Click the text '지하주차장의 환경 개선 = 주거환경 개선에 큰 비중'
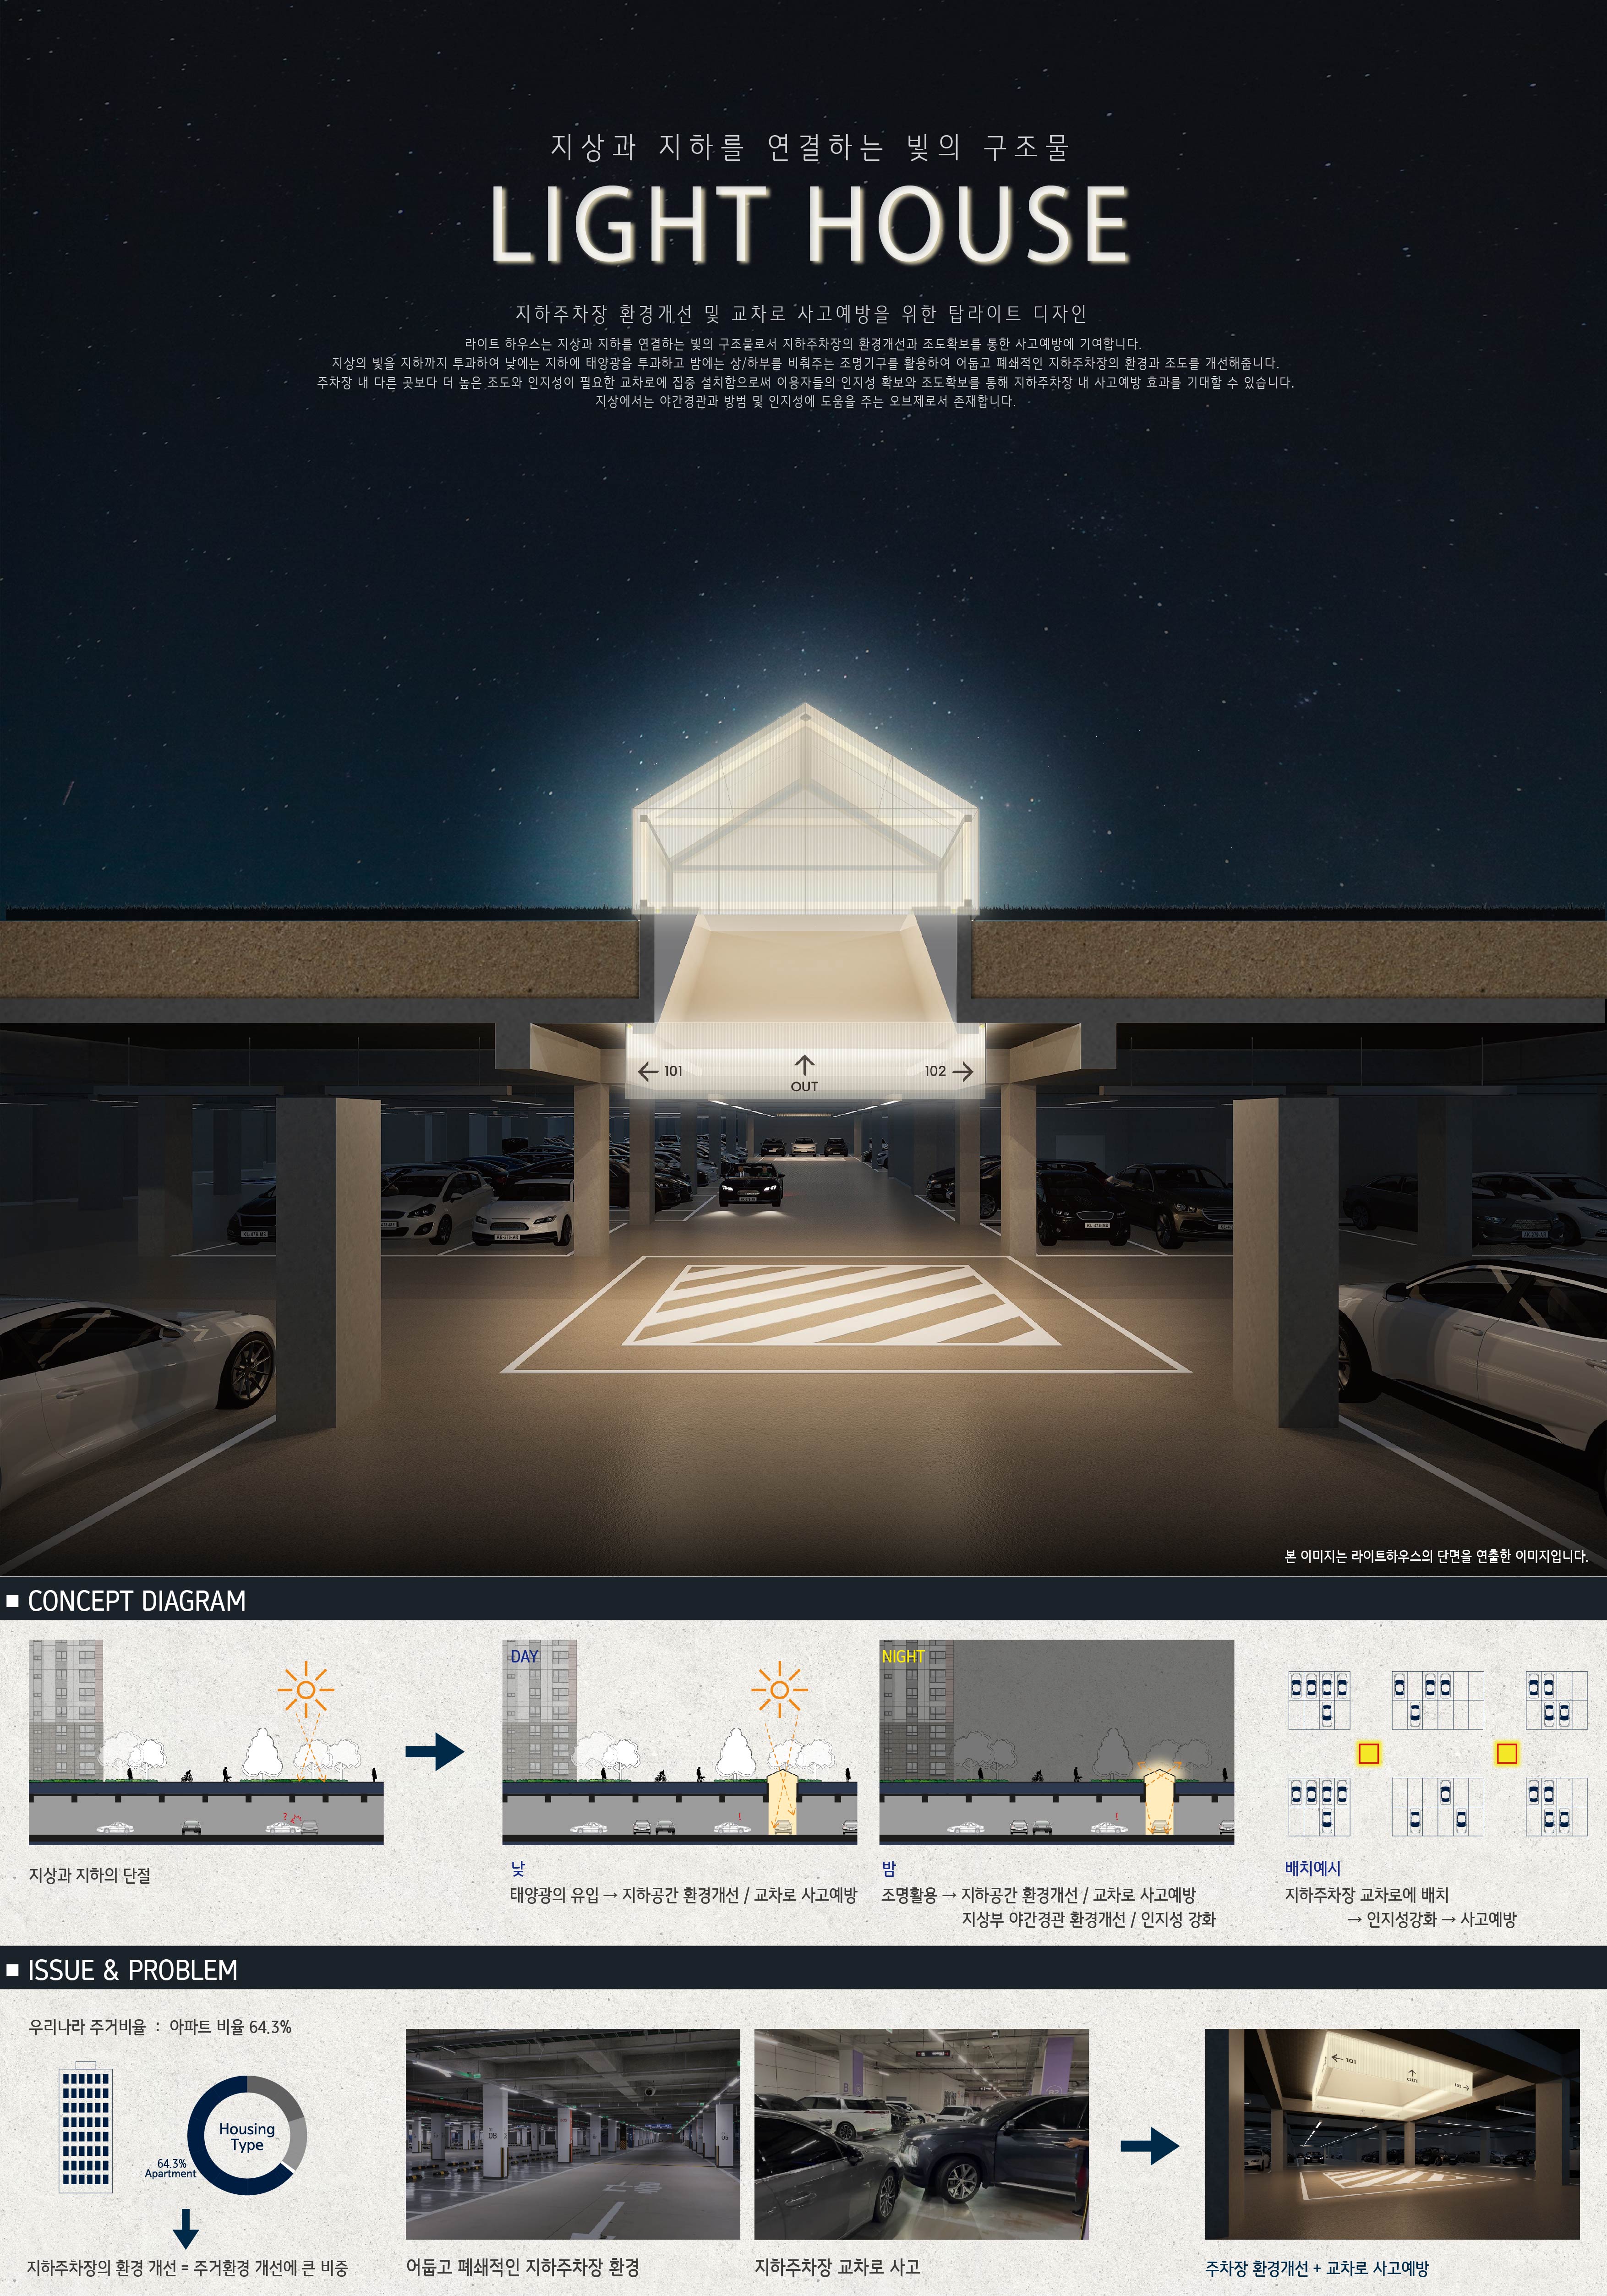Image resolution: width=1607 pixels, height=2296 pixels. pyautogui.click(x=188, y=2268)
